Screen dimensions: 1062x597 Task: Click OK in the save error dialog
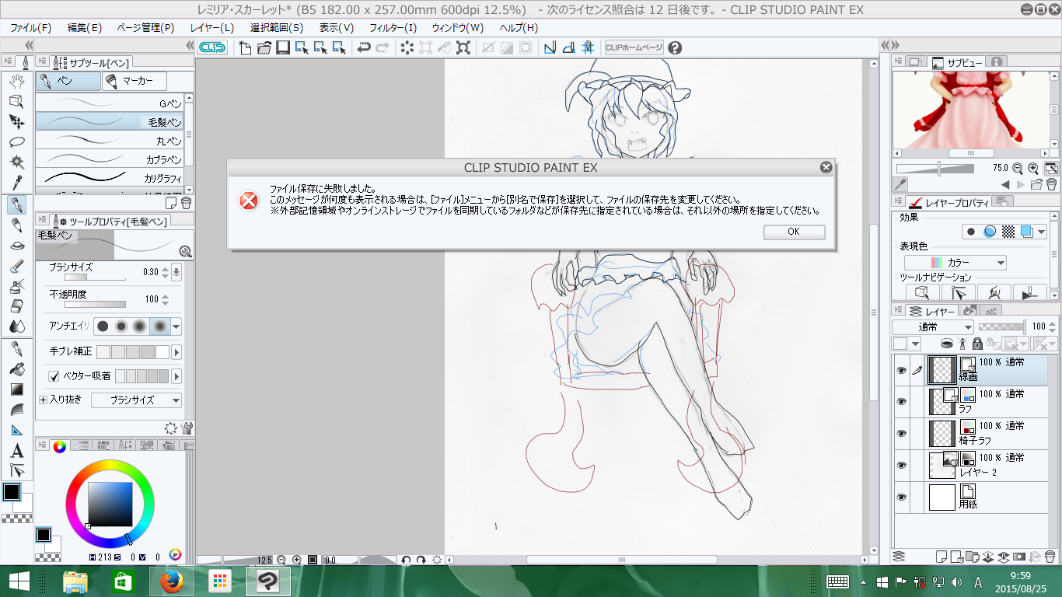pyautogui.click(x=793, y=232)
